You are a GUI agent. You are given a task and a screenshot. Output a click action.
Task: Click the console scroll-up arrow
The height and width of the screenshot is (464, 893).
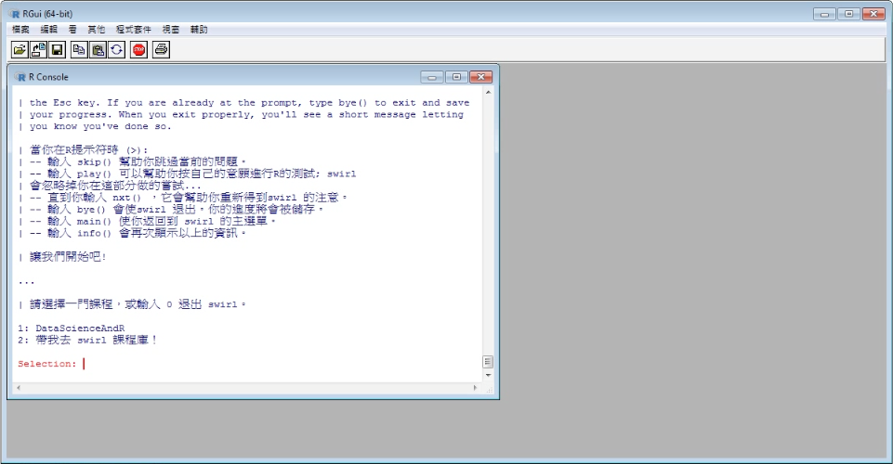pos(488,92)
